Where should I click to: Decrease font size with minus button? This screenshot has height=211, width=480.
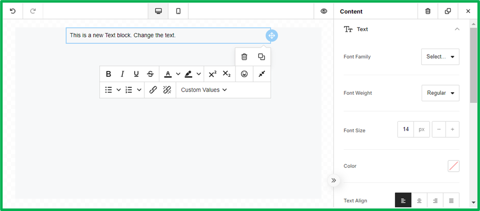tap(439, 129)
